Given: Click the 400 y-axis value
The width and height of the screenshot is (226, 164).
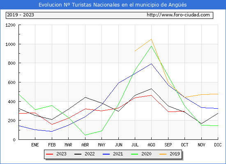Looking at the screenshot, I should 12,102.
